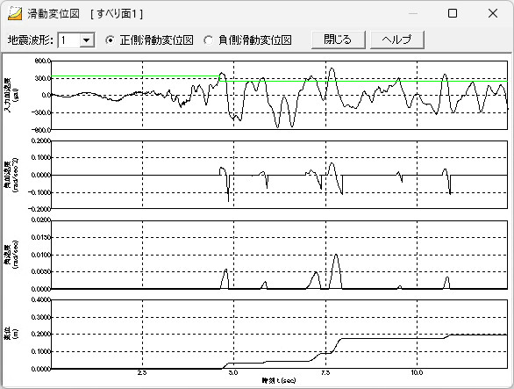Maximize the 滑動変位図 window
This screenshot has height=389, width=514.
[x=453, y=13]
